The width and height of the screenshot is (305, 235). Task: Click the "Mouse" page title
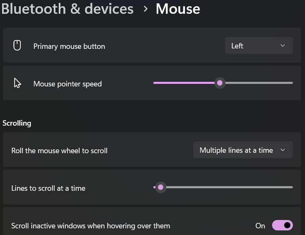tap(178, 9)
